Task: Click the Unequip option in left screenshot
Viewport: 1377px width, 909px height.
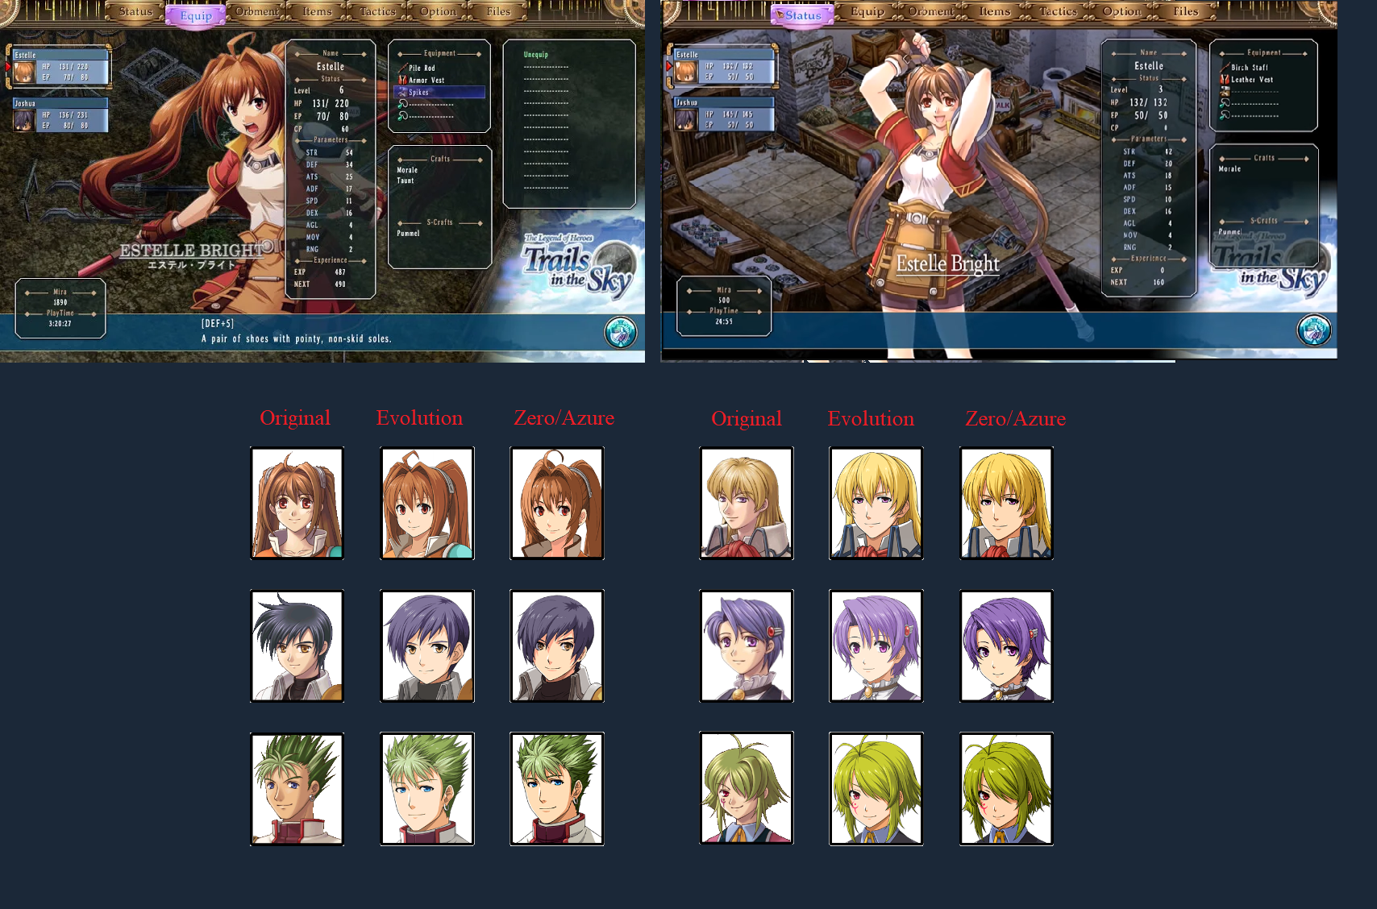Action: [535, 55]
